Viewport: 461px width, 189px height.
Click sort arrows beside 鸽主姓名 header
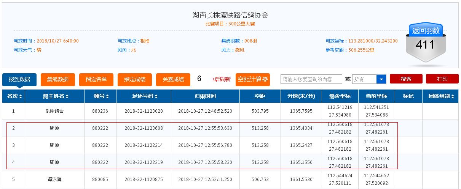(67, 97)
